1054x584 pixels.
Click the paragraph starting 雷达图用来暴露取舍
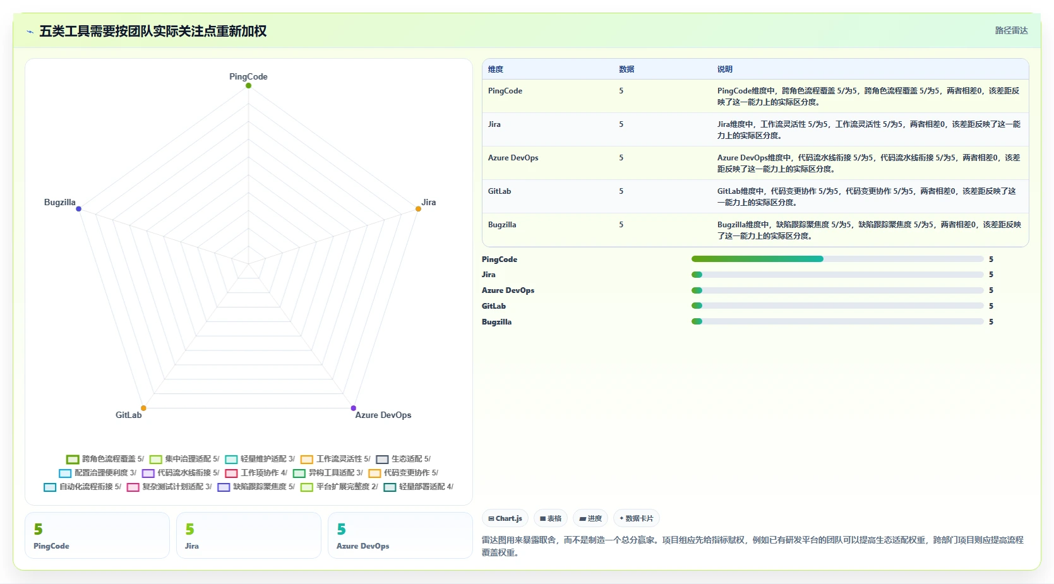point(753,546)
